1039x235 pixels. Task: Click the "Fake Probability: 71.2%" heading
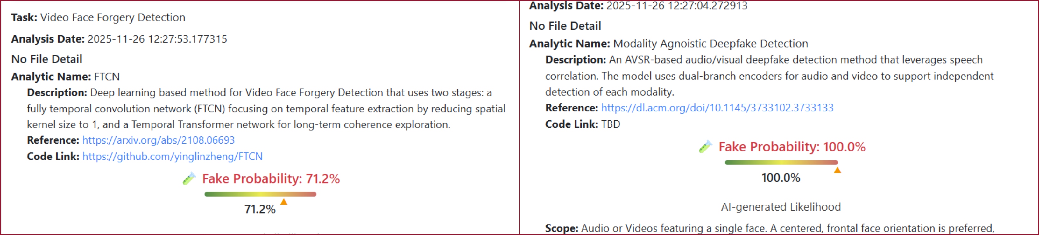click(271, 179)
